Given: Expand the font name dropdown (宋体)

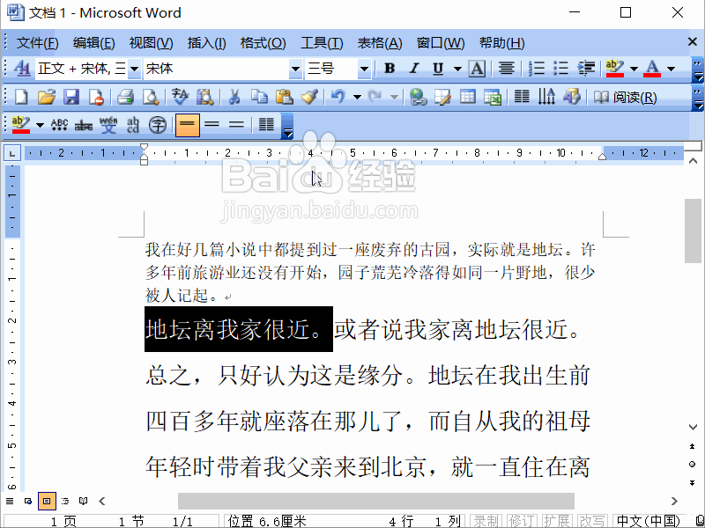Looking at the screenshot, I should point(295,70).
